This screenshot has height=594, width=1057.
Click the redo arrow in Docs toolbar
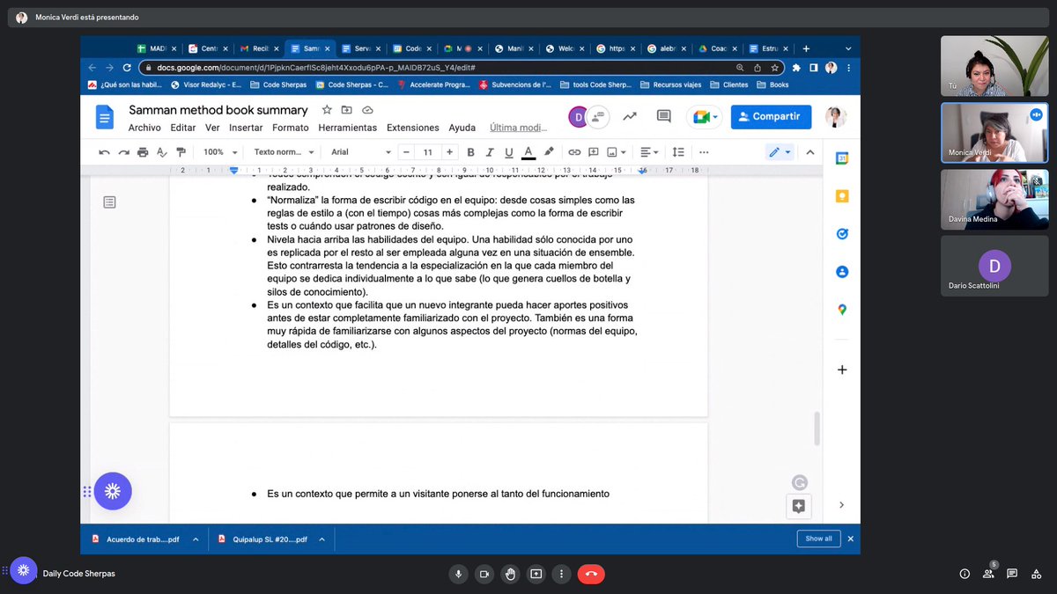tap(123, 152)
